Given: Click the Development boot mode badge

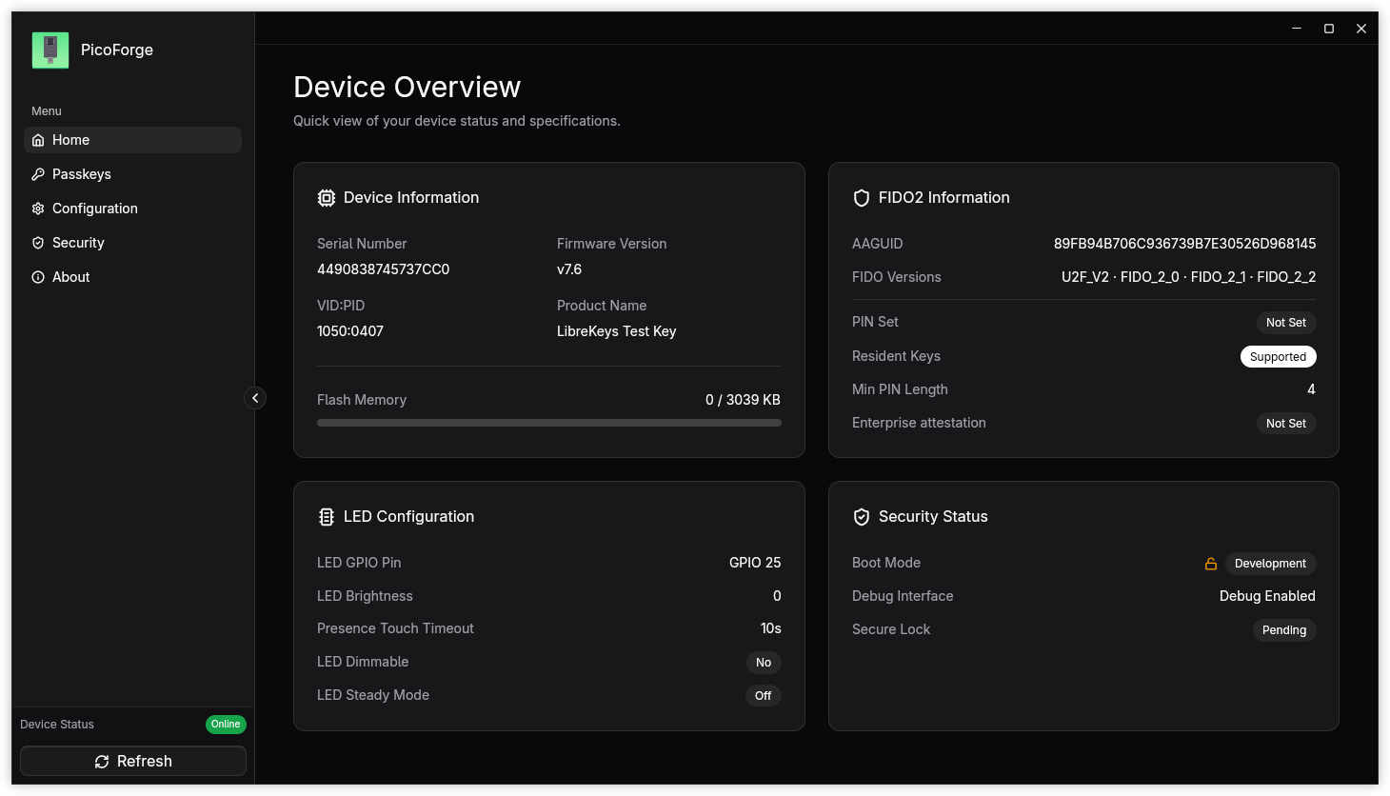Looking at the screenshot, I should (1270, 564).
